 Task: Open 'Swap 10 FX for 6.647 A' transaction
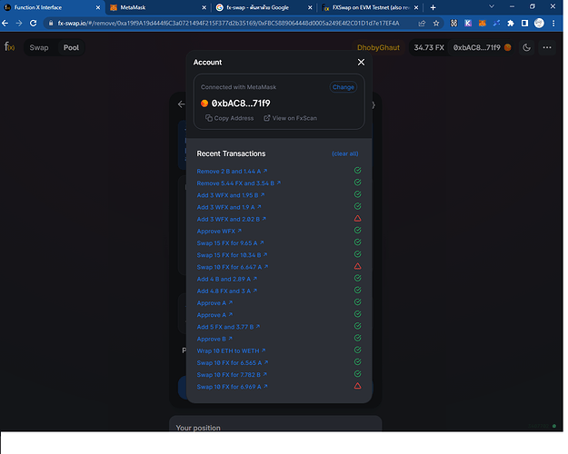tap(233, 267)
